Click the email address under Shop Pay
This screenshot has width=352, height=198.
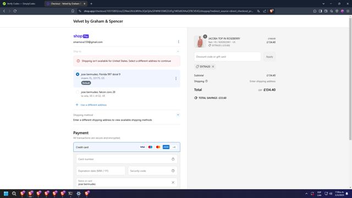88,42
